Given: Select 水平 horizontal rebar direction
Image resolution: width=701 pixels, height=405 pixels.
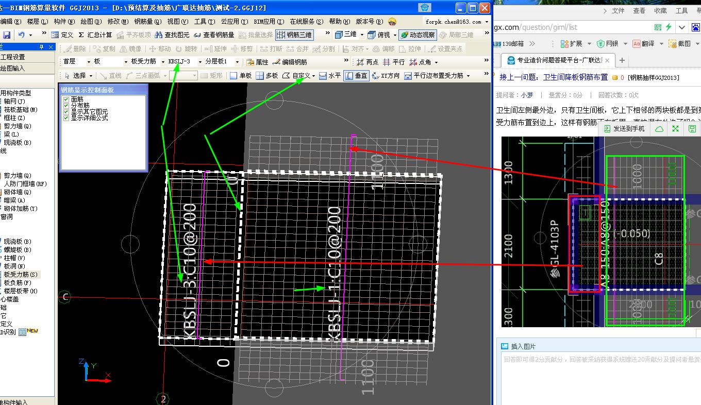Looking at the screenshot, I should pyautogui.click(x=330, y=76).
